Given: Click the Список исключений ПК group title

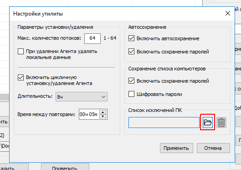Looking at the screenshot, I should [x=155, y=110].
